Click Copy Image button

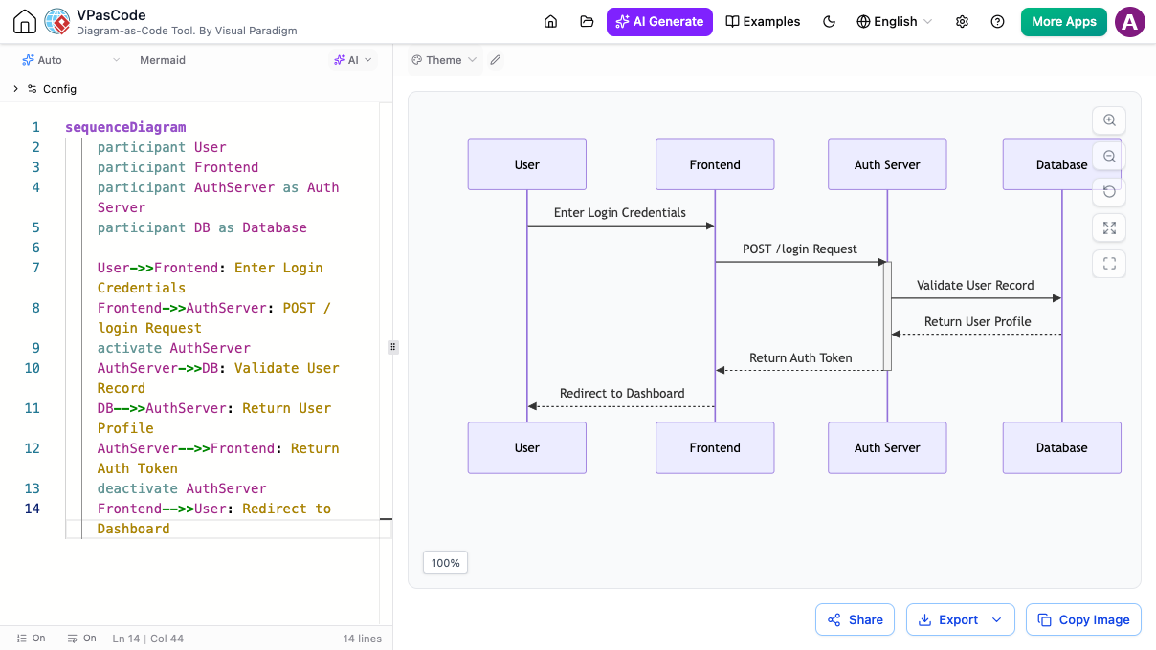1083,619
